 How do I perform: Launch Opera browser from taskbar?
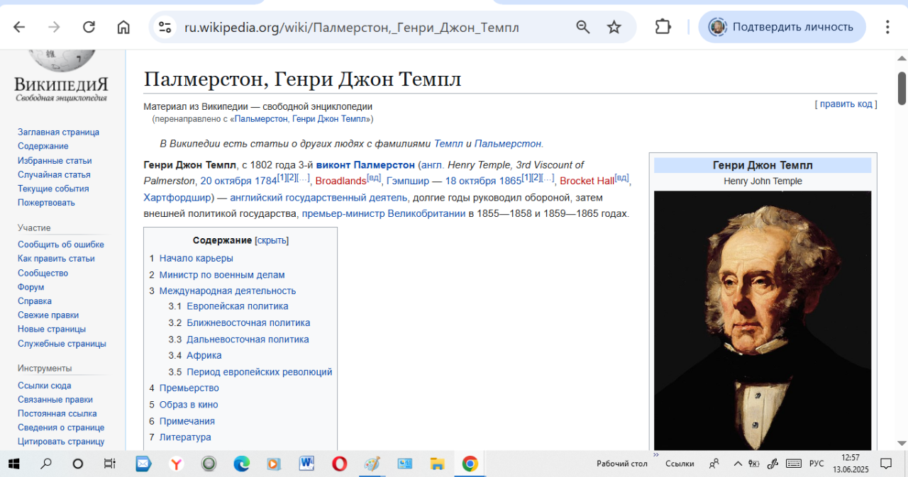[339, 464]
